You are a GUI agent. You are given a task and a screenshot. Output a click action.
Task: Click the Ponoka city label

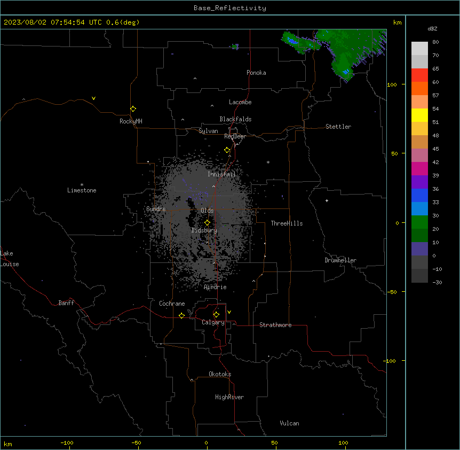256,73
